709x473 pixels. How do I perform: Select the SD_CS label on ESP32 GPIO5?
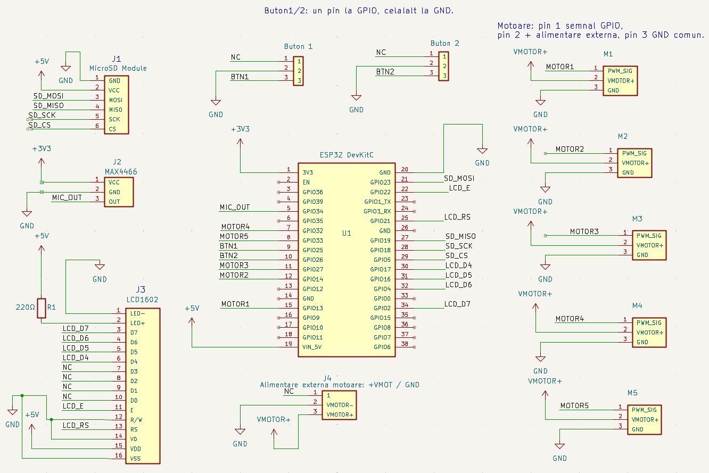click(x=457, y=255)
